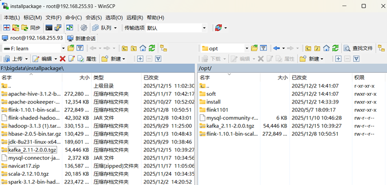Click open directory icon in remote panel
The height and width of the screenshot is (185, 387).
(x=254, y=48)
